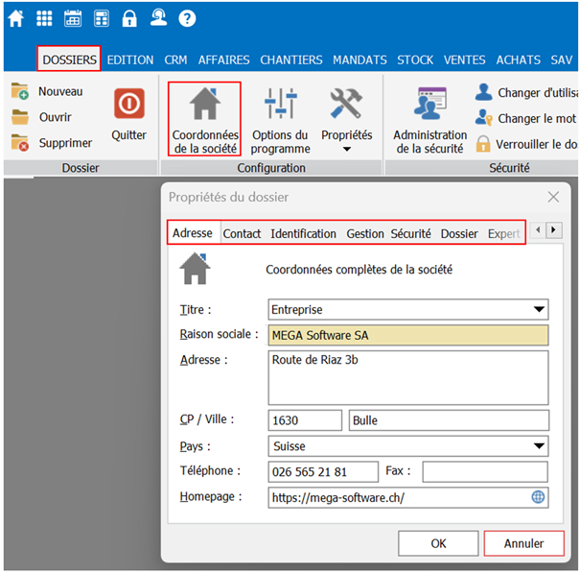Quit the program with Quitter button
The width and height of the screenshot is (580, 573).
129,114
